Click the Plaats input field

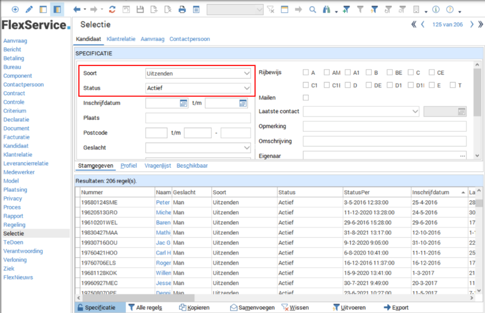click(198, 118)
